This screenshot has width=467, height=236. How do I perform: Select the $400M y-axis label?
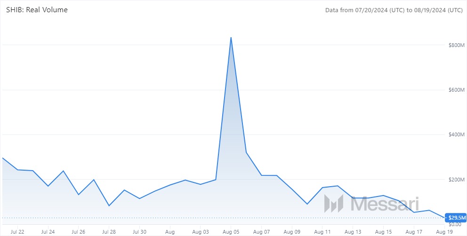coord(456,135)
